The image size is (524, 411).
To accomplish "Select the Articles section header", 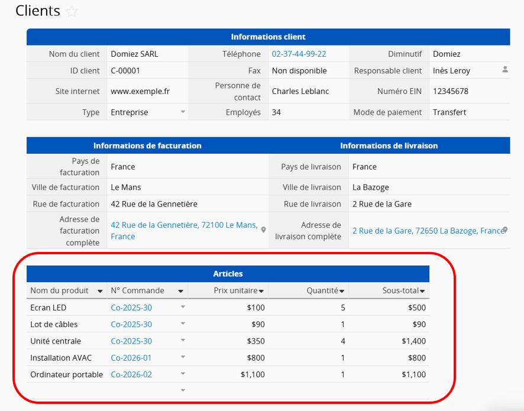I will coord(228,274).
